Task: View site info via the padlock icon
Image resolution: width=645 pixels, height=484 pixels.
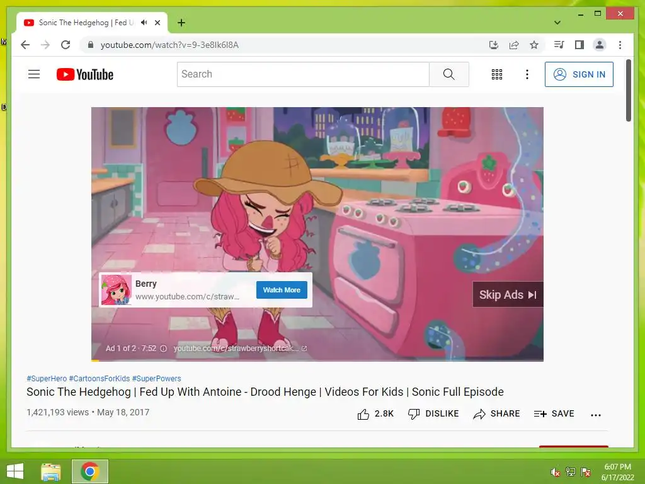Action: tap(91, 45)
